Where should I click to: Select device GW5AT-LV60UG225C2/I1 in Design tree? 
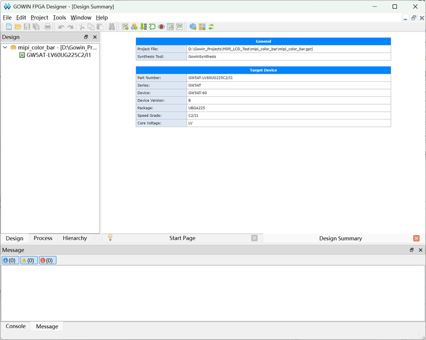59,55
